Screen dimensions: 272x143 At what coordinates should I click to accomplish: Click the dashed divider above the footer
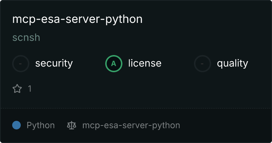click(x=136, y=108)
